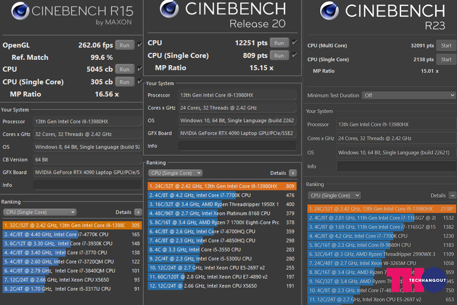Select the Core i7-3770 ranking row in R15
This screenshot has height=305, width=457.
click(72, 252)
